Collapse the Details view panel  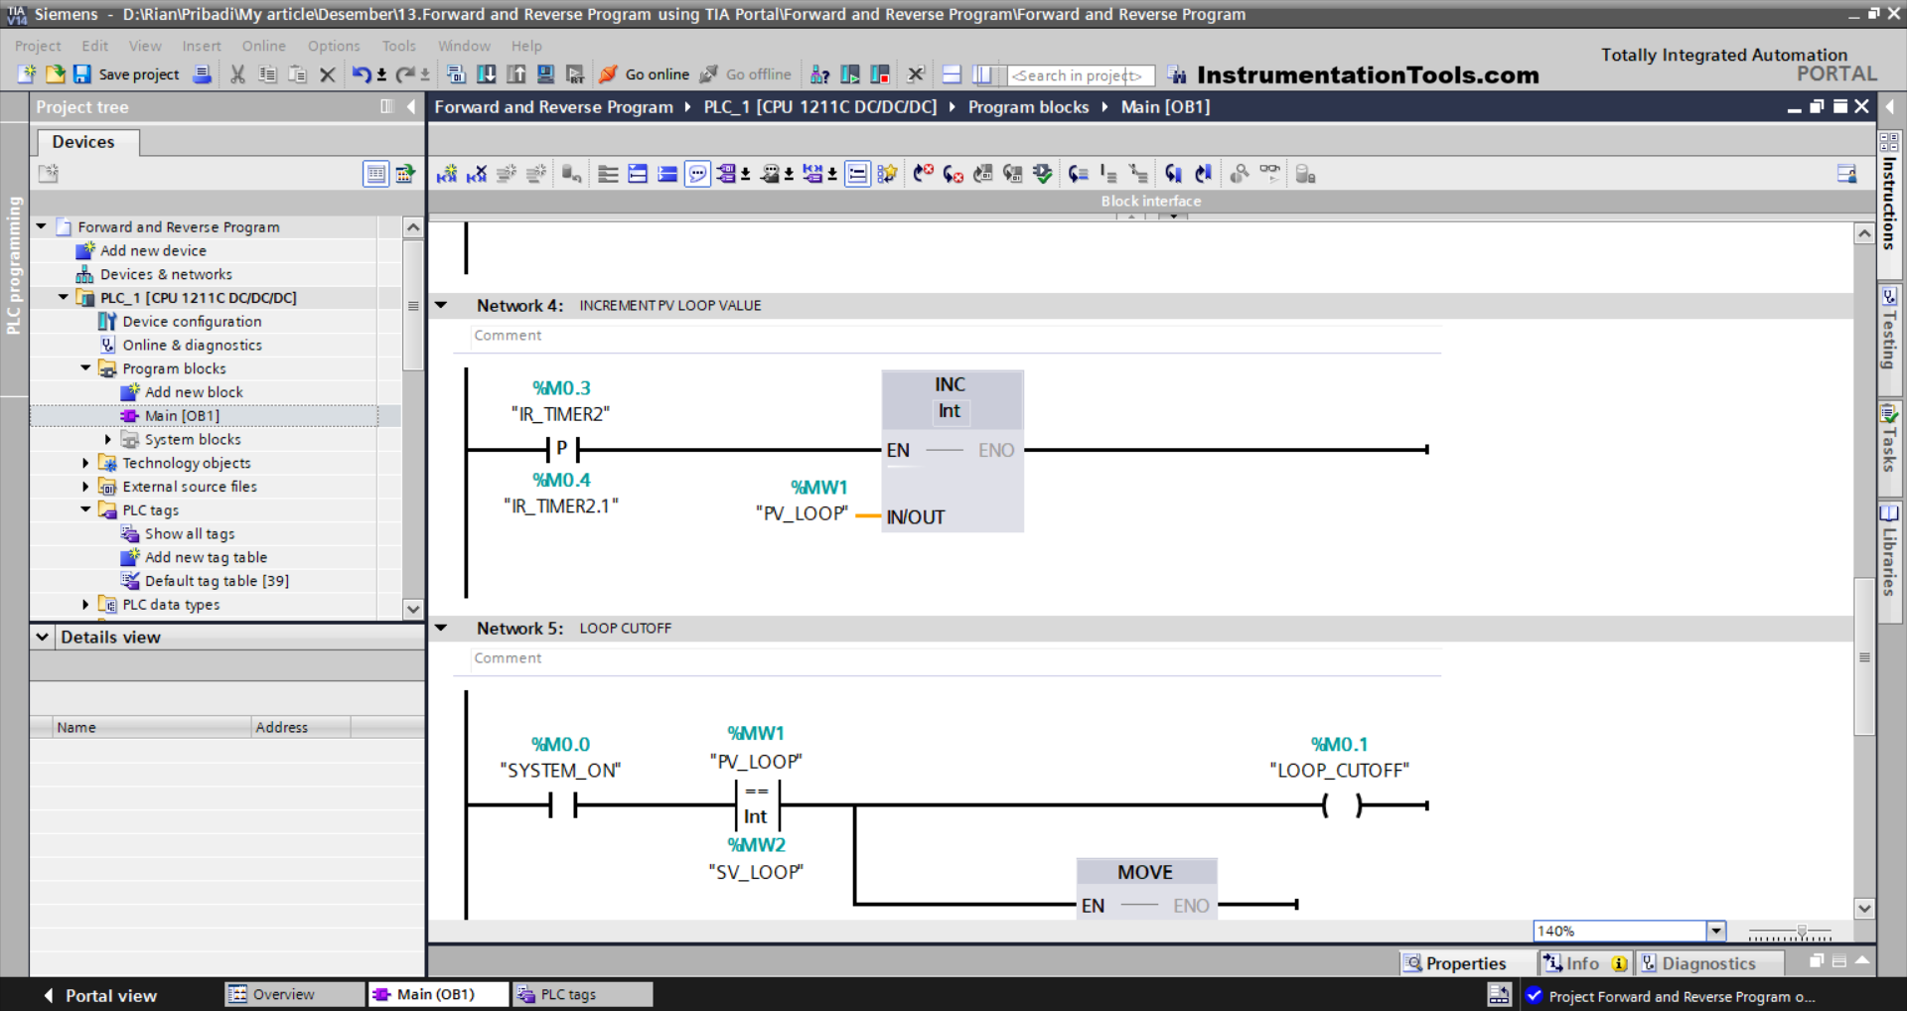pos(43,637)
